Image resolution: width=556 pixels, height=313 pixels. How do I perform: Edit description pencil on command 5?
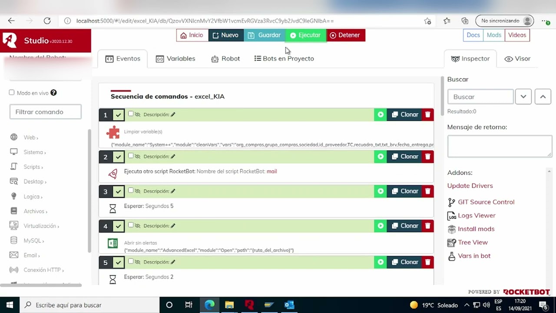click(173, 262)
